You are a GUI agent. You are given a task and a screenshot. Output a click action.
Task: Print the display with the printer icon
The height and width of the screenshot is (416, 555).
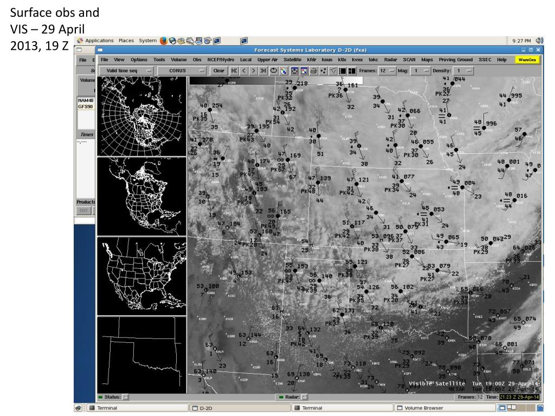click(x=313, y=71)
